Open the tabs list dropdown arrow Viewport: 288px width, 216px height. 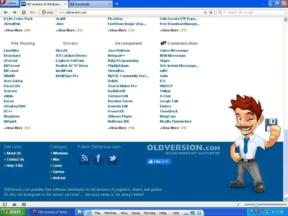pos(263,4)
